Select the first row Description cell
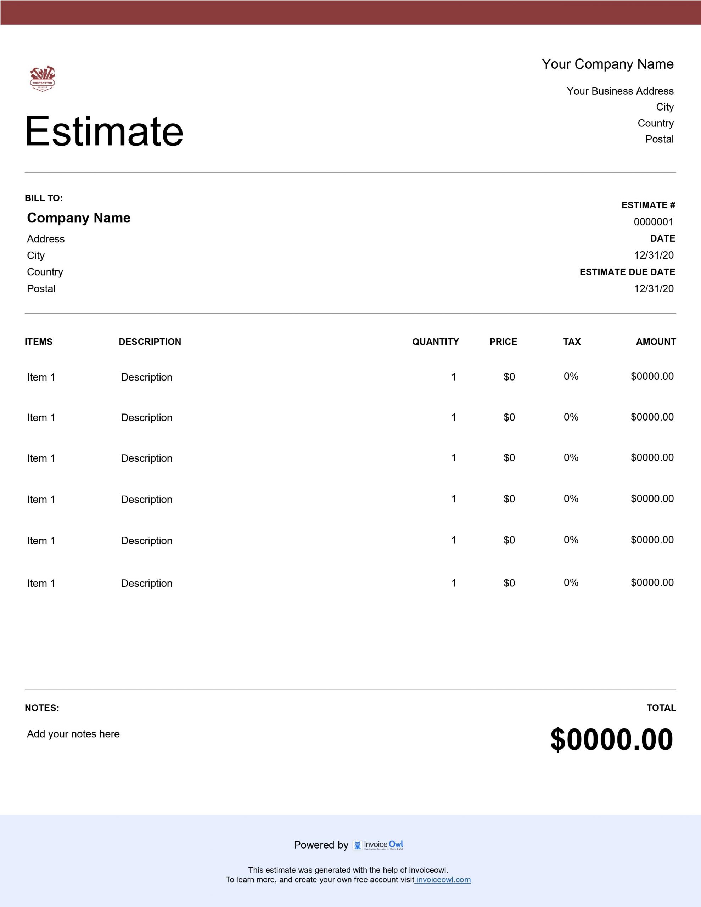Image resolution: width=701 pixels, height=907 pixels. pos(146,377)
